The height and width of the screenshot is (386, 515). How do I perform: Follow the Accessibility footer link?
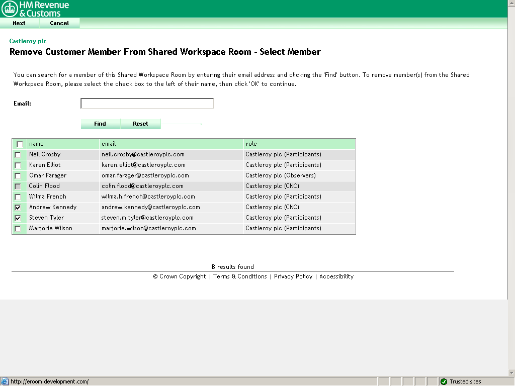(336, 276)
